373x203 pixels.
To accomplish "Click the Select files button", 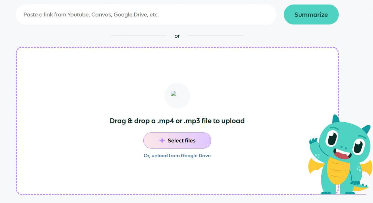I will pyautogui.click(x=177, y=140).
